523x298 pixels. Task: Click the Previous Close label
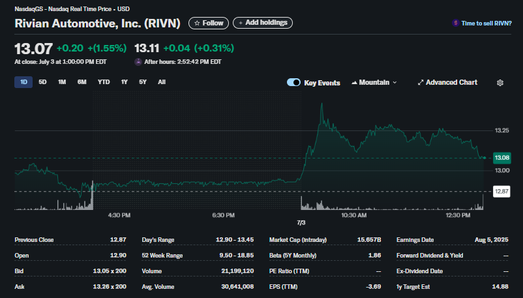[34, 240]
